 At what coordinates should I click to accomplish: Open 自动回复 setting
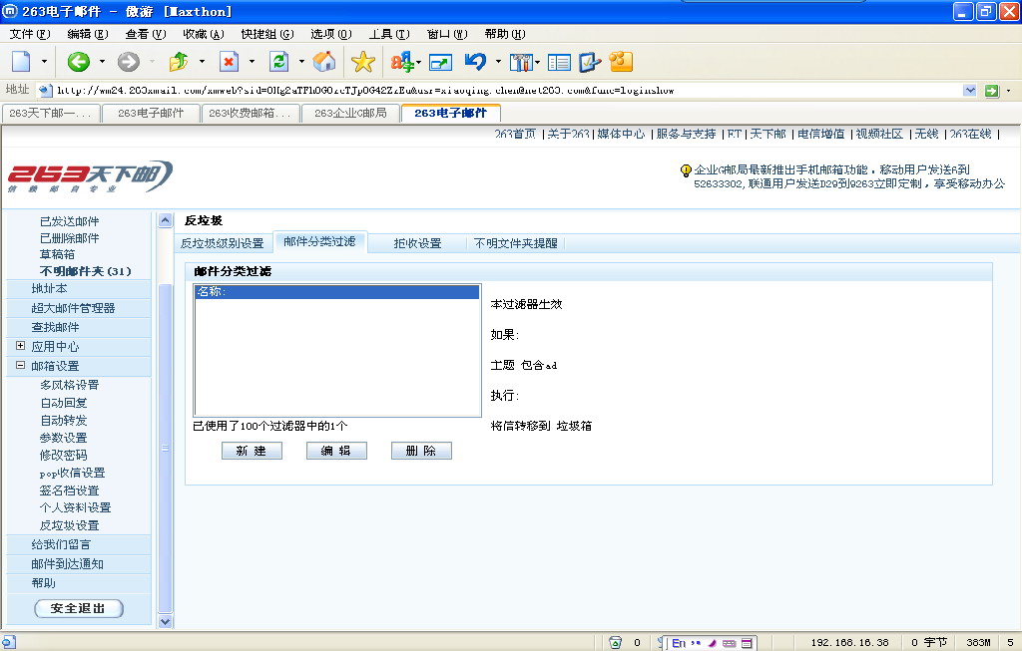(x=64, y=403)
